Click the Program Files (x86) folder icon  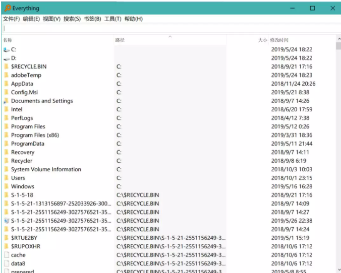coord(7,135)
